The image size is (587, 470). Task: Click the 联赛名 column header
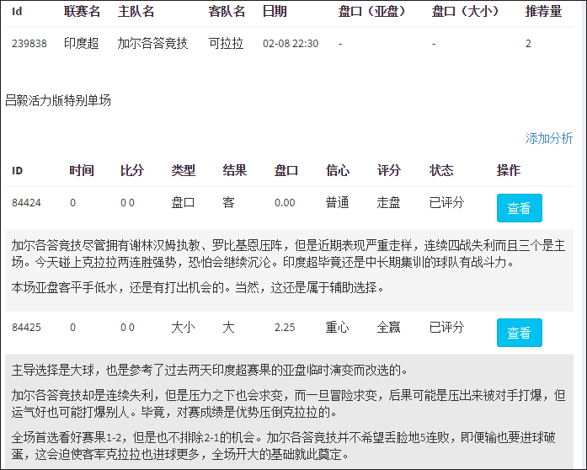click(x=82, y=11)
